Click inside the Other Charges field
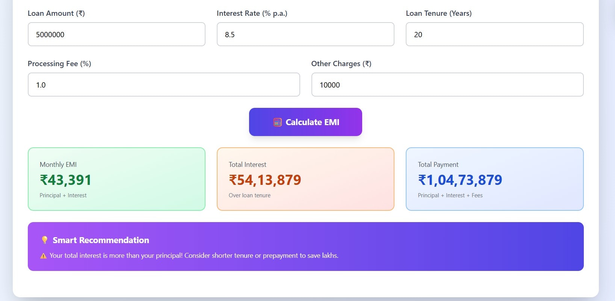The width and height of the screenshot is (615, 301). 447,85
